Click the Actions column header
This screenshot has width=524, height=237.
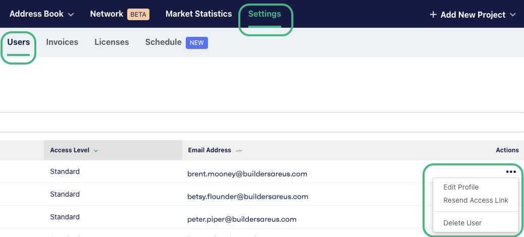click(x=507, y=150)
